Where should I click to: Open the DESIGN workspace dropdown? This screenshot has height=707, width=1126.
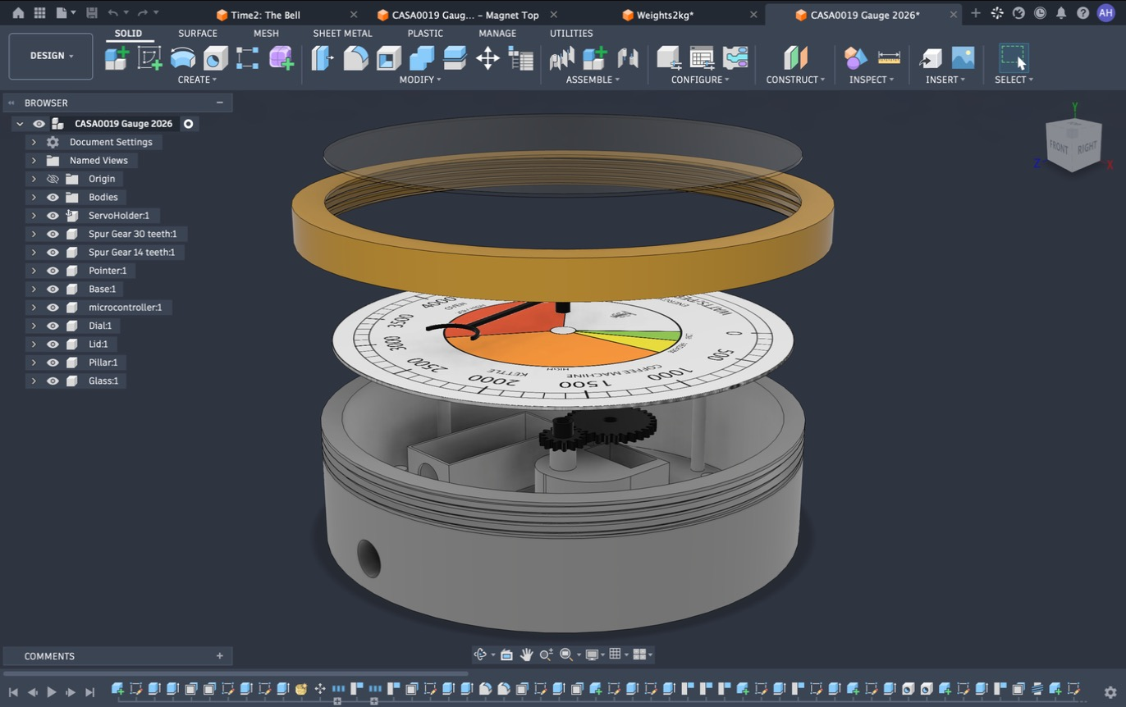point(51,56)
